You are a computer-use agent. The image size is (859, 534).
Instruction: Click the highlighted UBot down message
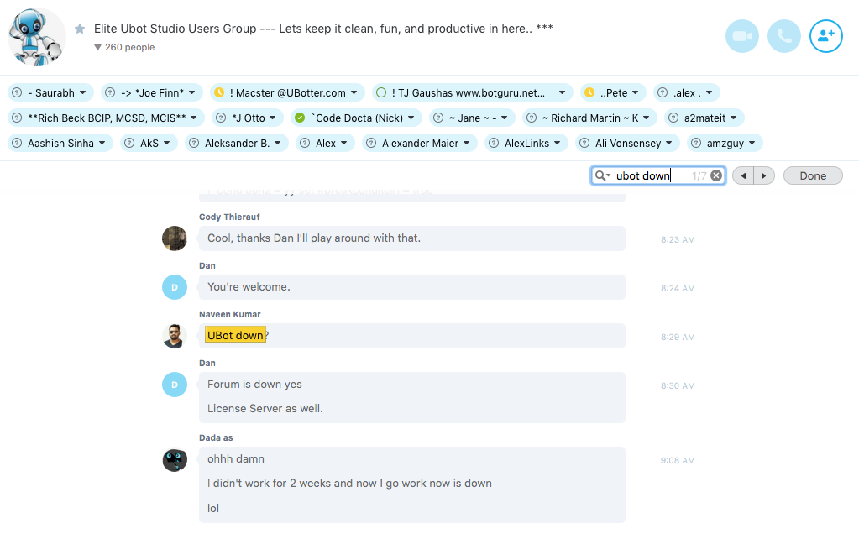[x=236, y=335]
